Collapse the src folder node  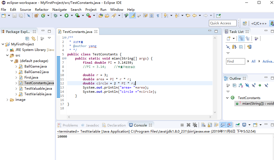(7, 55)
